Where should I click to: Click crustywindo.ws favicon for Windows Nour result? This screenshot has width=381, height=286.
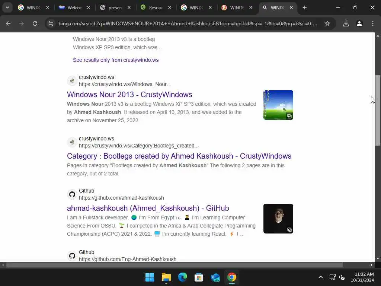(x=72, y=81)
